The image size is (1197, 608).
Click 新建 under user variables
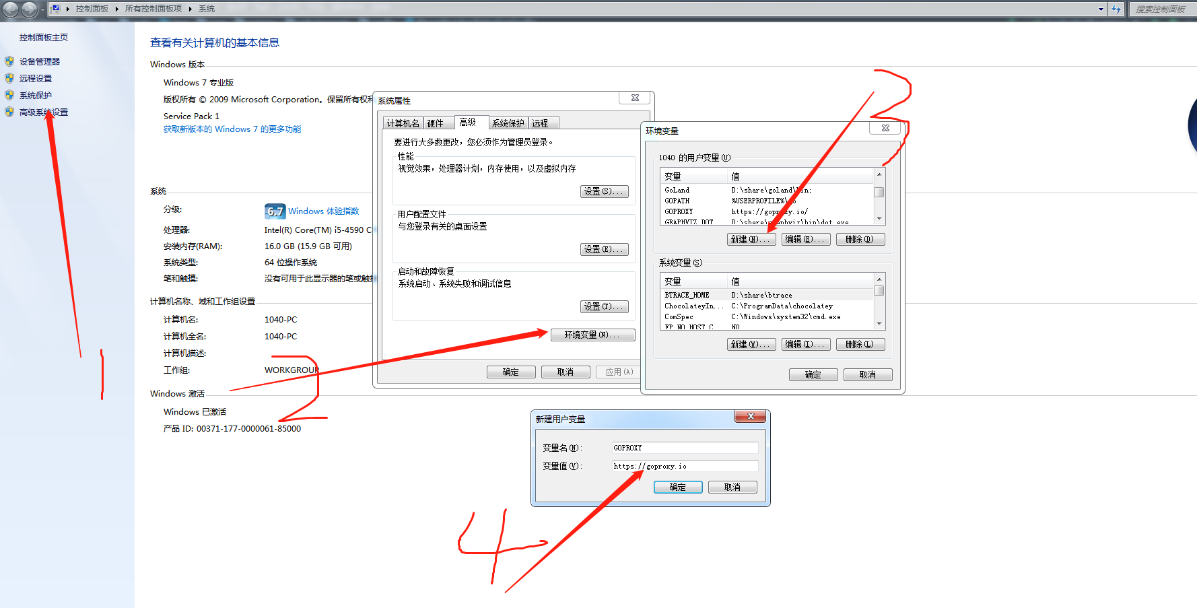(x=751, y=239)
